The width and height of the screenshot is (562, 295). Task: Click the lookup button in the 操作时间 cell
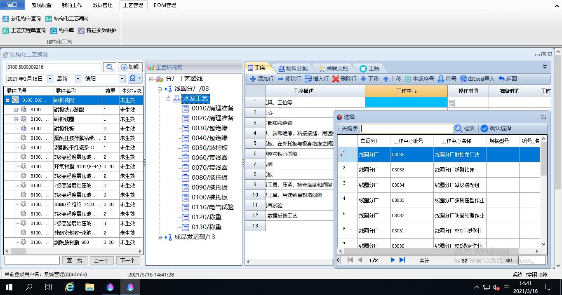point(451,104)
